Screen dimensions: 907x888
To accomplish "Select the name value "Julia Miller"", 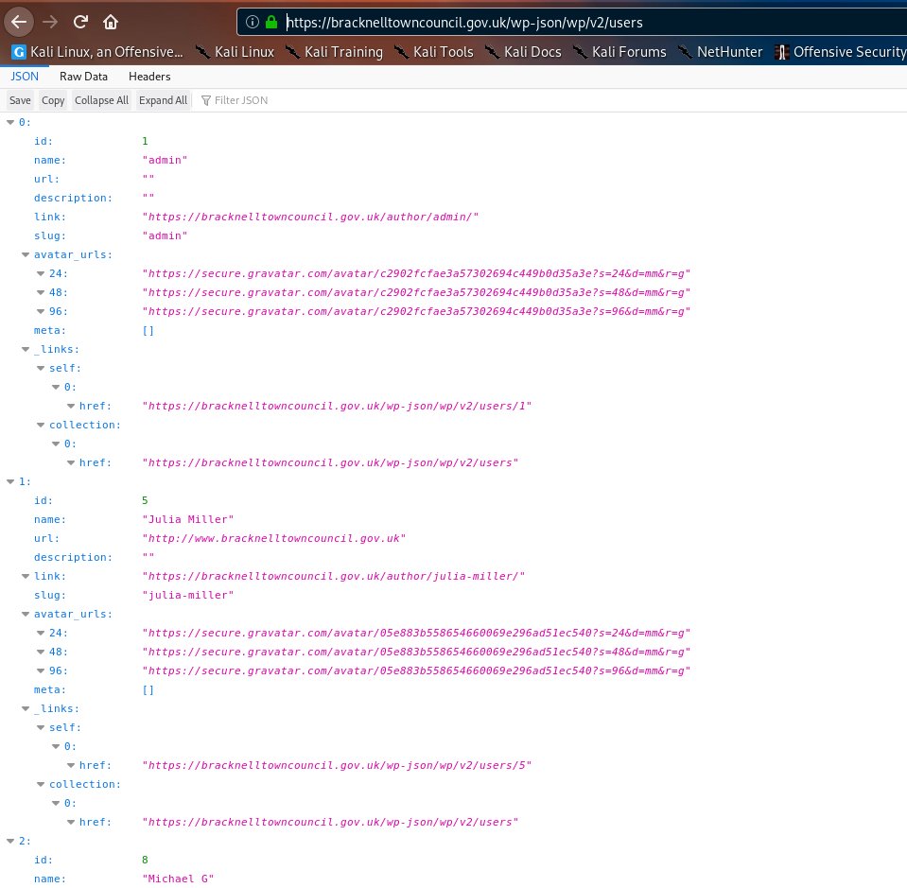I will point(188,519).
